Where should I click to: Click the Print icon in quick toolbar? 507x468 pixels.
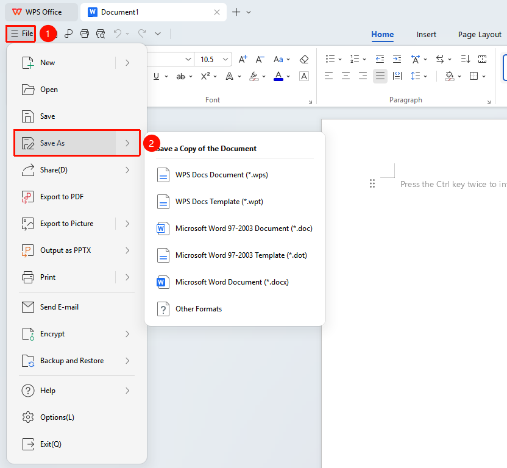click(85, 34)
